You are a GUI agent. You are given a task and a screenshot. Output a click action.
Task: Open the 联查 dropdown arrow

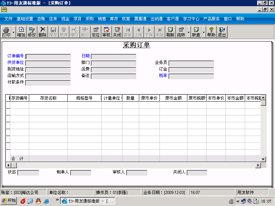pyautogui.click(x=203, y=32)
